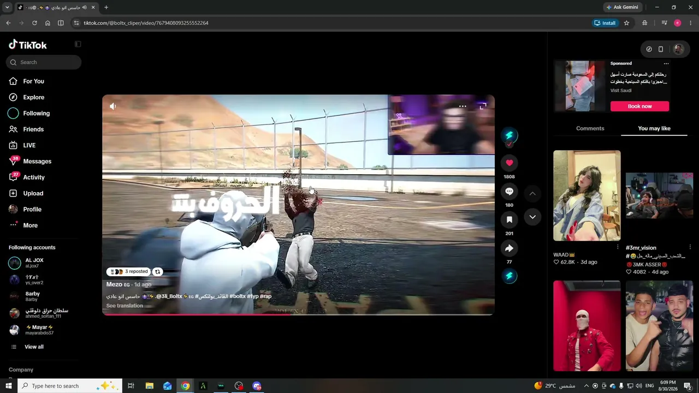Click the Chrome address bar URL

(146, 23)
